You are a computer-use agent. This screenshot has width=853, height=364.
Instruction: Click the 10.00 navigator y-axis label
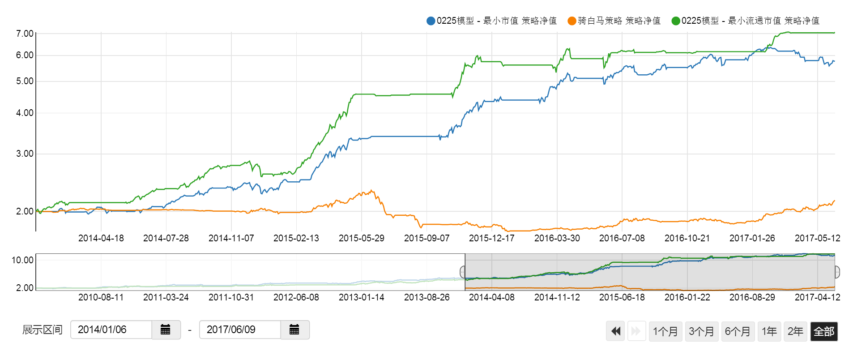tap(22, 260)
